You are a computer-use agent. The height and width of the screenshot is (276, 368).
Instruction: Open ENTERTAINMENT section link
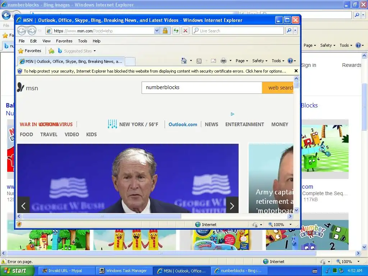244,124
